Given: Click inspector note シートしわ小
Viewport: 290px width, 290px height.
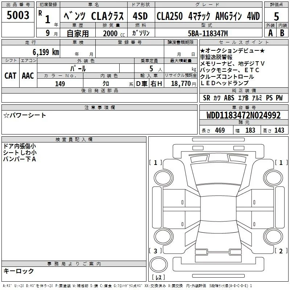Looking at the screenshot, I should coord(20,153).
